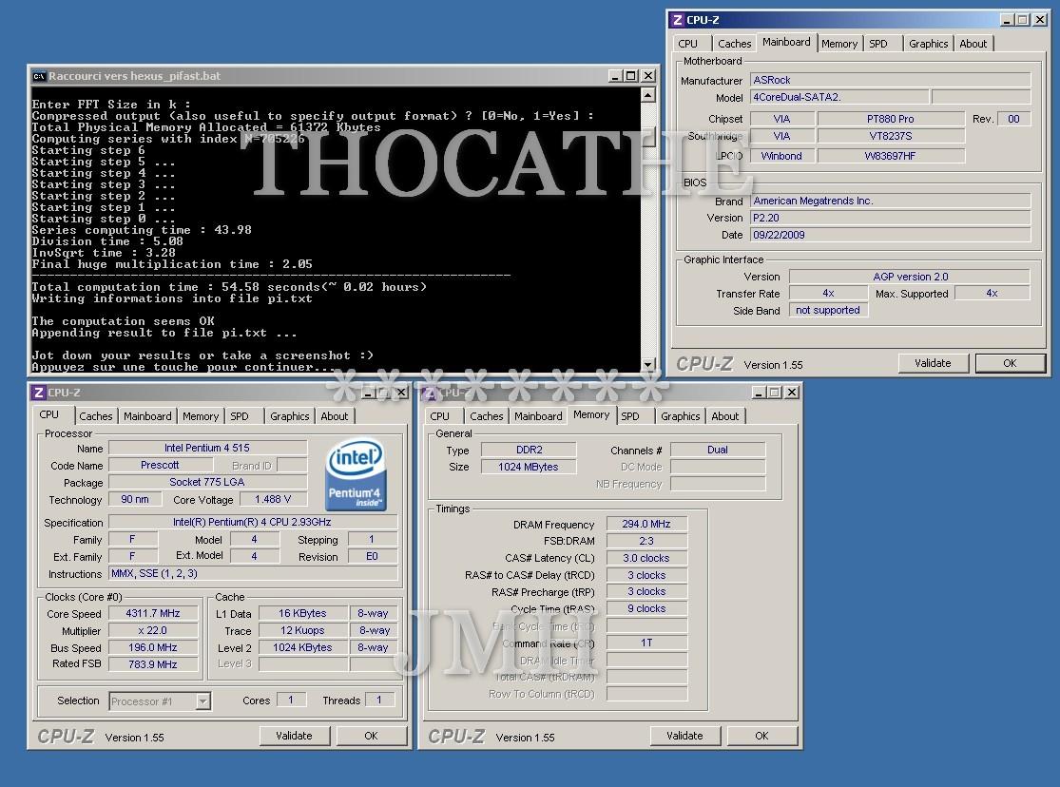Click the '9 clocks' cycle time value
The height and width of the screenshot is (787, 1060).
pos(646,608)
